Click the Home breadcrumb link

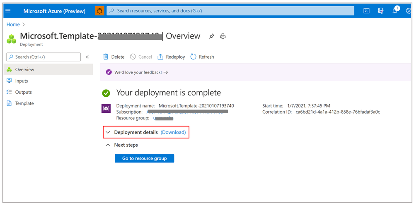[x=13, y=24]
